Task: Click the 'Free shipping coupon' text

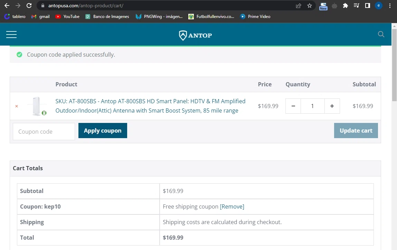Action: 190,206
